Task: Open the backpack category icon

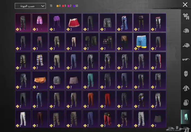Action: tap(186, 102)
